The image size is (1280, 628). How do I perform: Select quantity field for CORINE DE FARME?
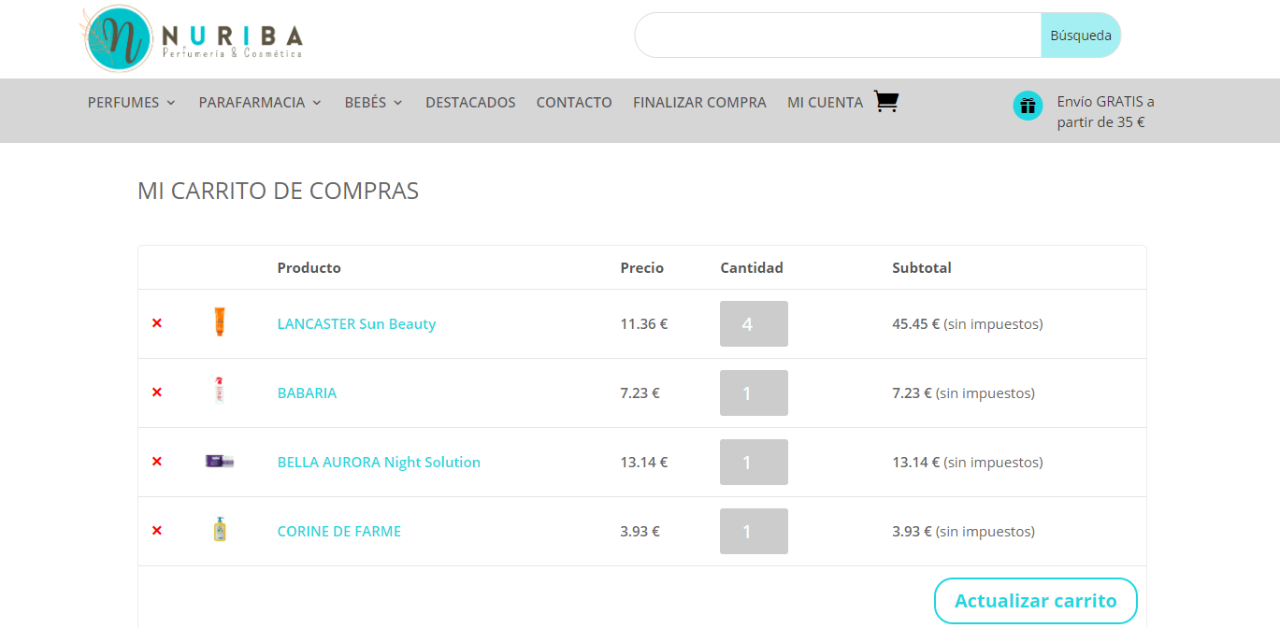(x=754, y=532)
